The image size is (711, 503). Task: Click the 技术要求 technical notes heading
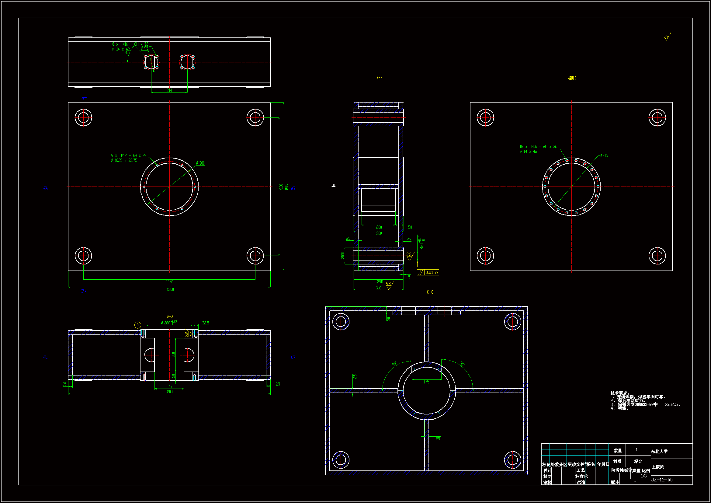(620, 393)
